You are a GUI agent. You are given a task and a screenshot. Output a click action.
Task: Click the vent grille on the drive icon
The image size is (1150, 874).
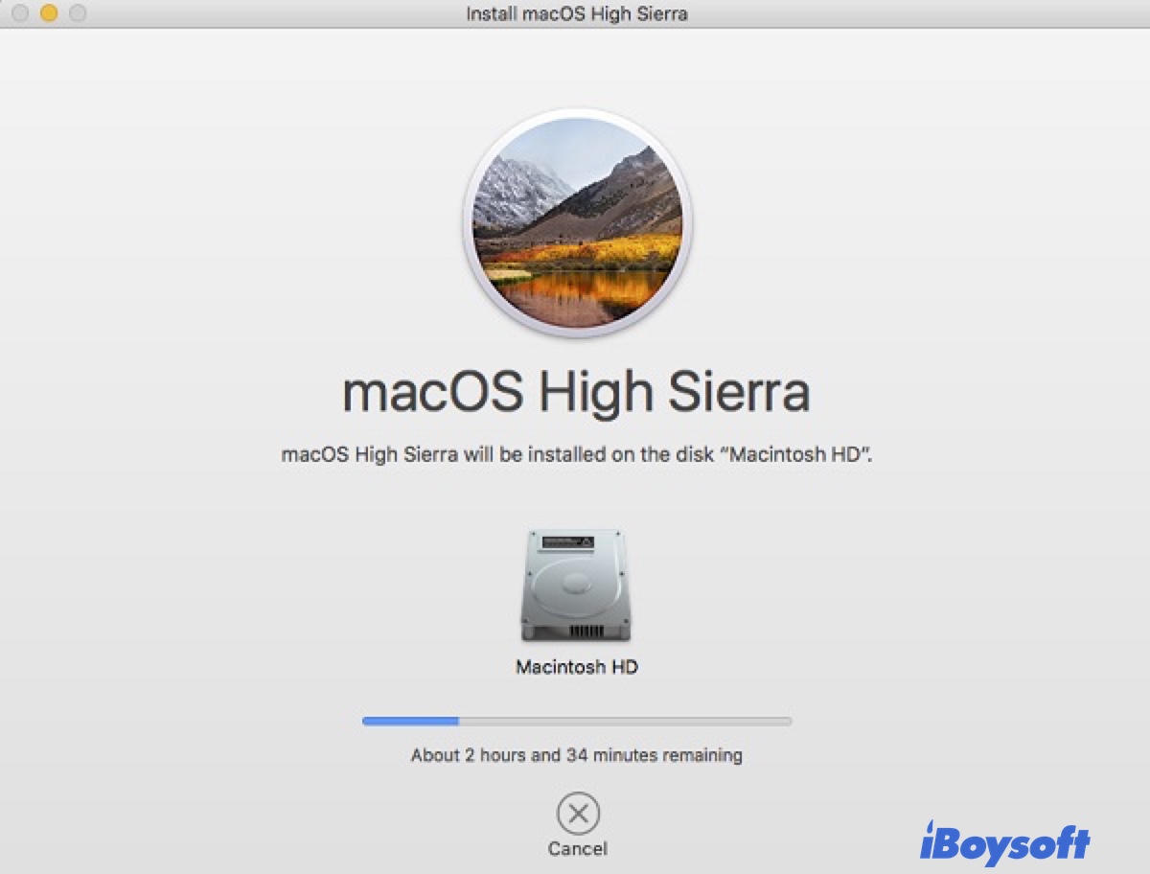pos(576,632)
